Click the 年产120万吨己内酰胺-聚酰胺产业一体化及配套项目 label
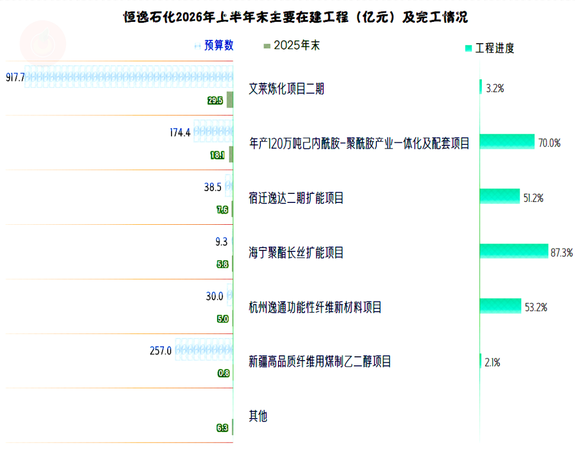 click(359, 143)
